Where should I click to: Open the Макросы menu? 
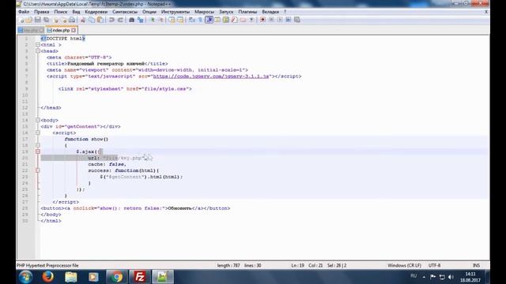204,12
